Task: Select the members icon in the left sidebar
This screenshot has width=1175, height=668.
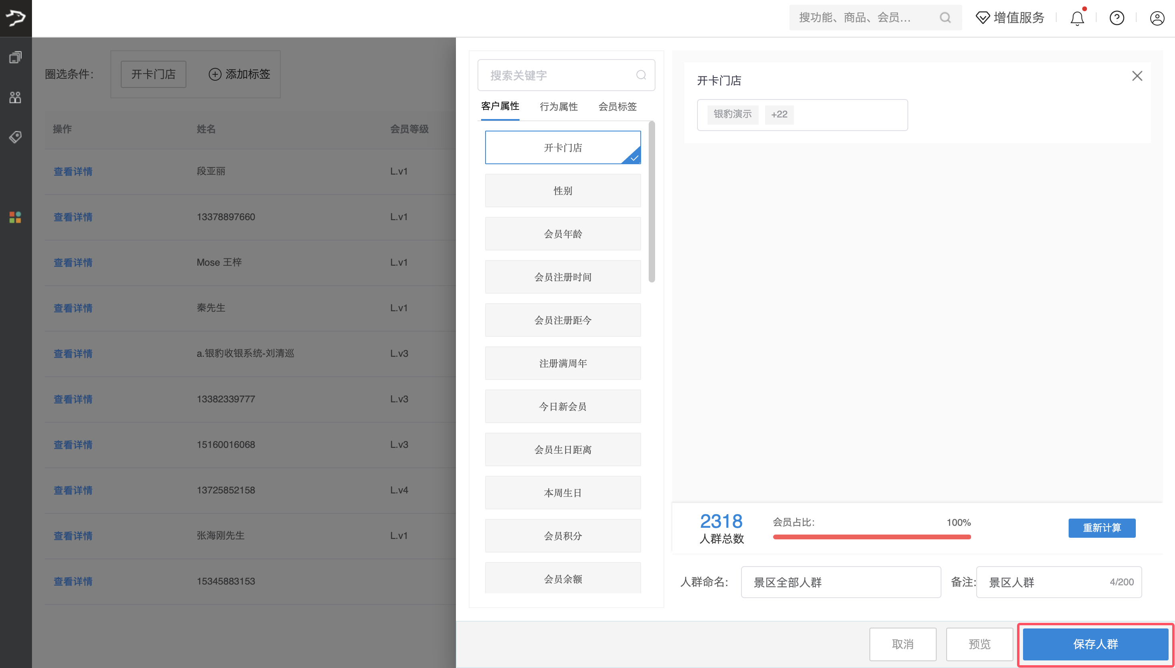Action: pyautogui.click(x=15, y=97)
